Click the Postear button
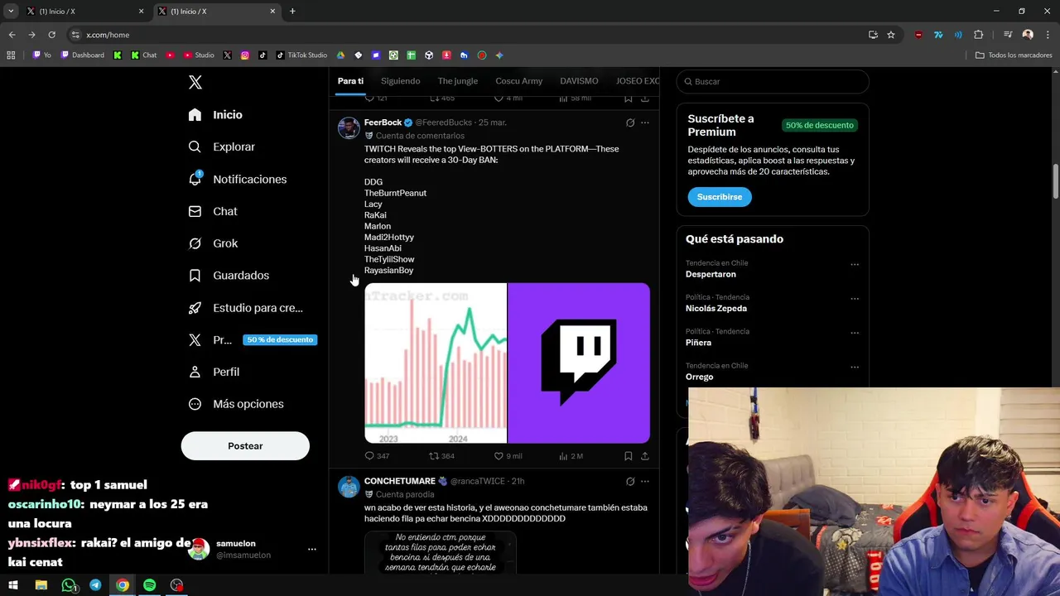 click(x=245, y=446)
